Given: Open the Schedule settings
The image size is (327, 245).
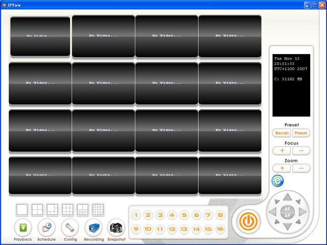Looking at the screenshot, I should click(x=46, y=228).
